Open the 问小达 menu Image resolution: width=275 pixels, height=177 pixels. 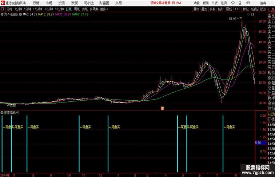pos(89,3)
